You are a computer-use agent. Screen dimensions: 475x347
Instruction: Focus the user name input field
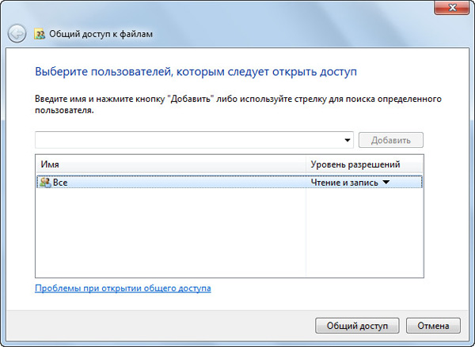tap(188, 140)
